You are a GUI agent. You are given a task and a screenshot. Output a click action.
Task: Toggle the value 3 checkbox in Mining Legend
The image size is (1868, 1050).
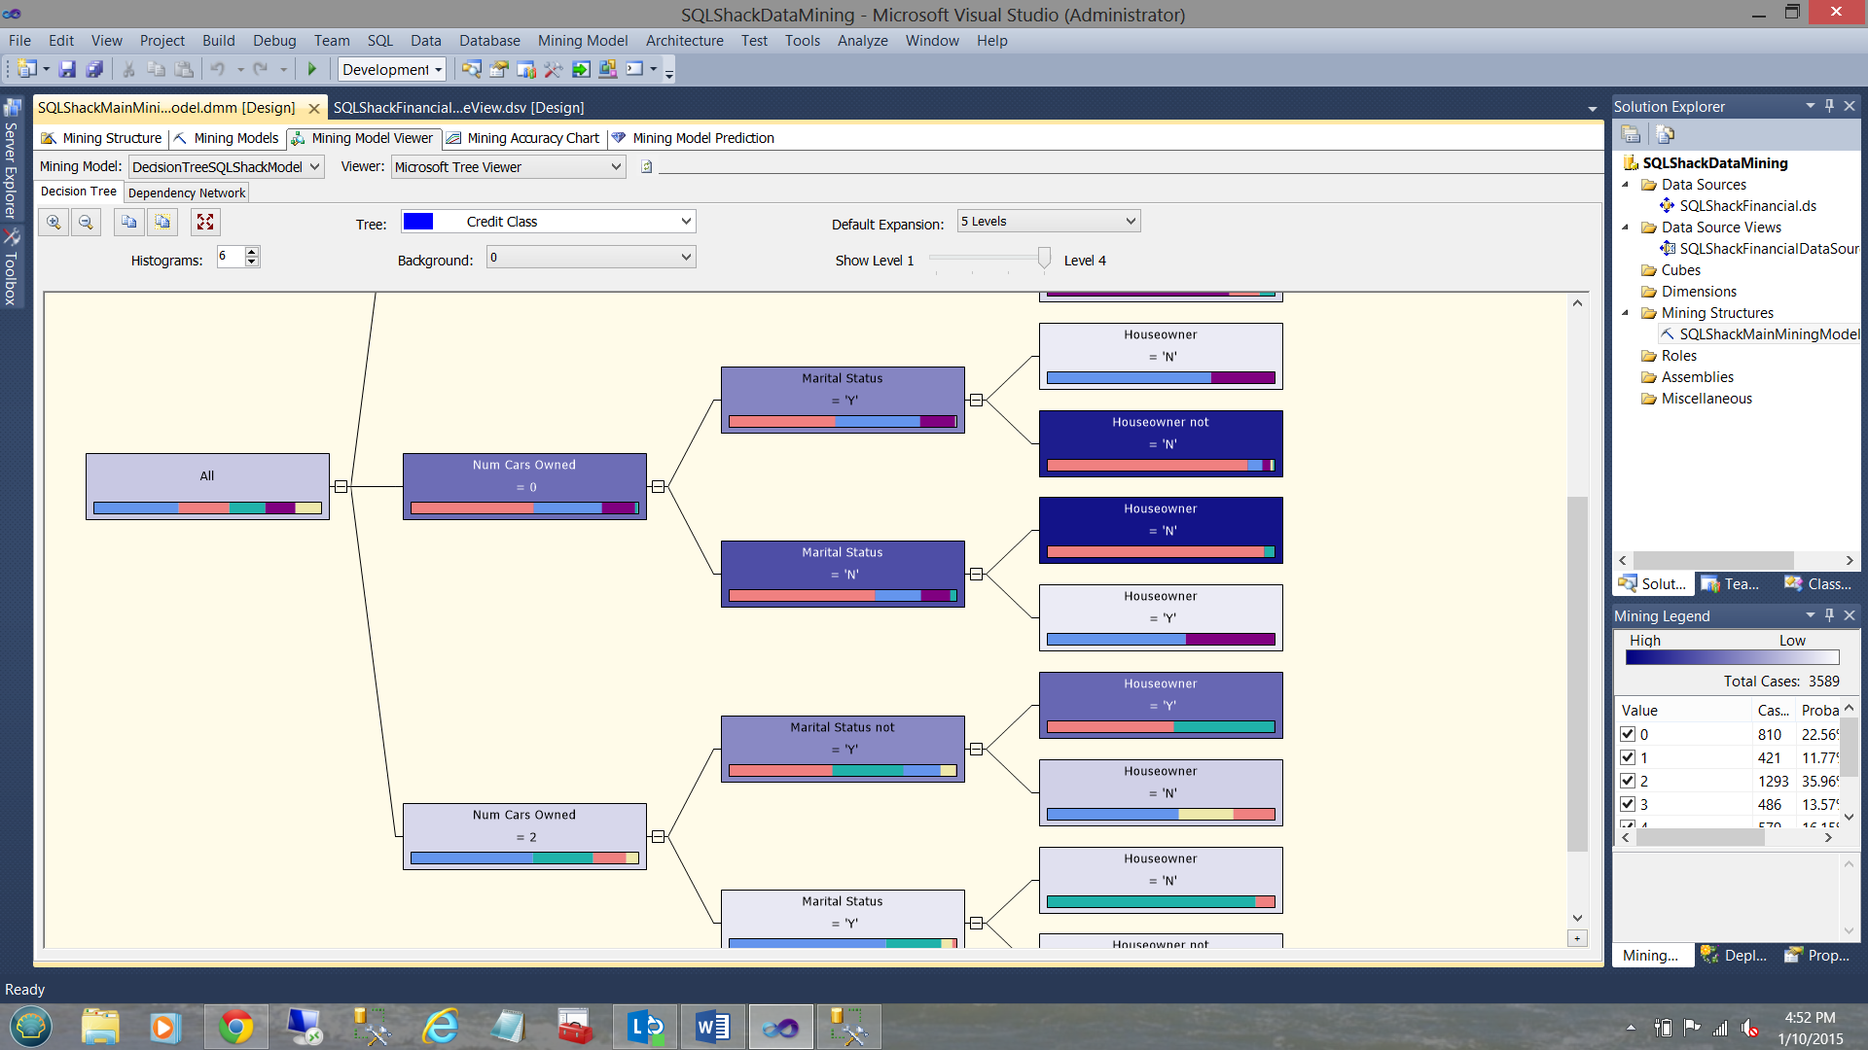click(1628, 804)
